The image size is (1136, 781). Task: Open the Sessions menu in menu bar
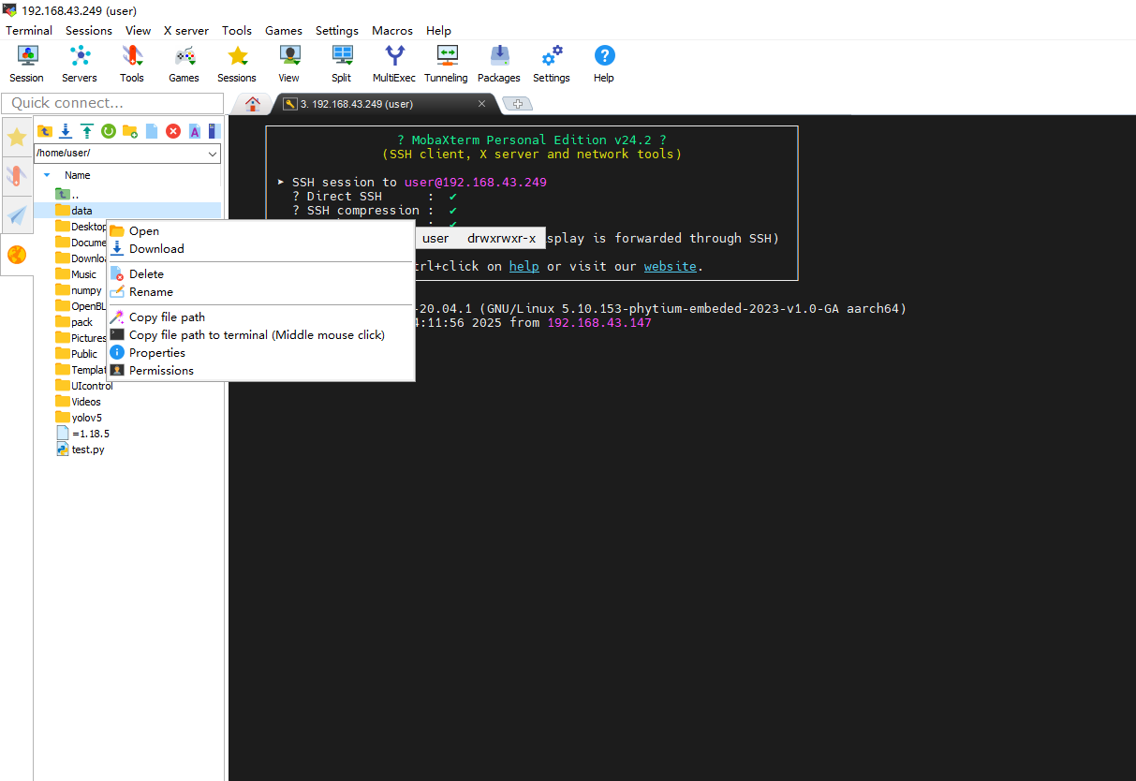[x=89, y=30]
